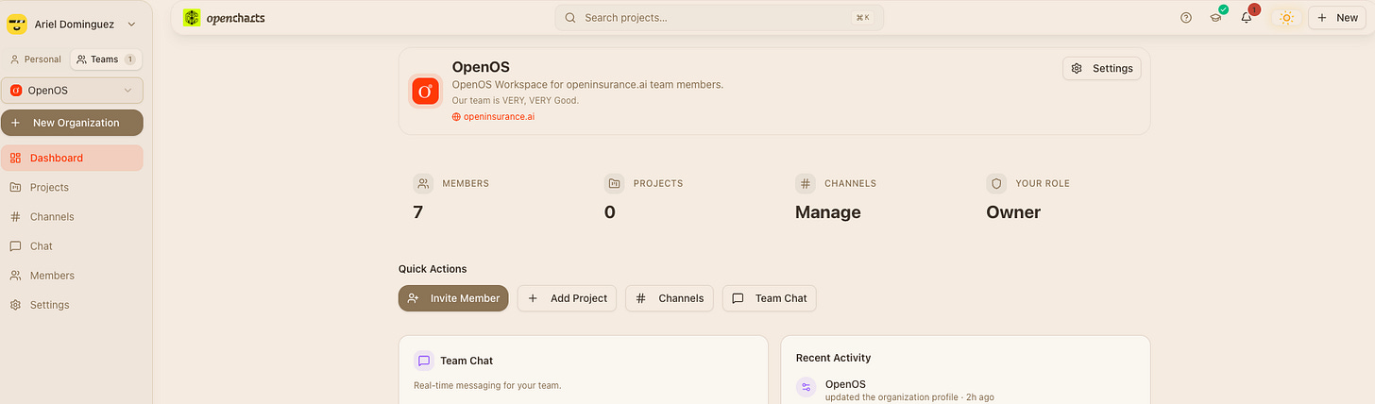Focus the Search projects field

(719, 18)
